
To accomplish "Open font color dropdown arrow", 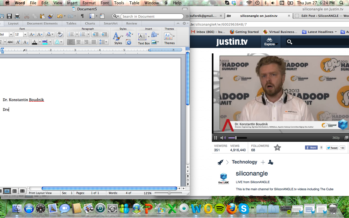I will (40, 42).
